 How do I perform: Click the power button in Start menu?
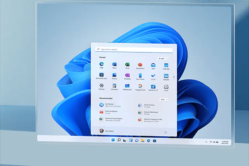click(x=166, y=132)
